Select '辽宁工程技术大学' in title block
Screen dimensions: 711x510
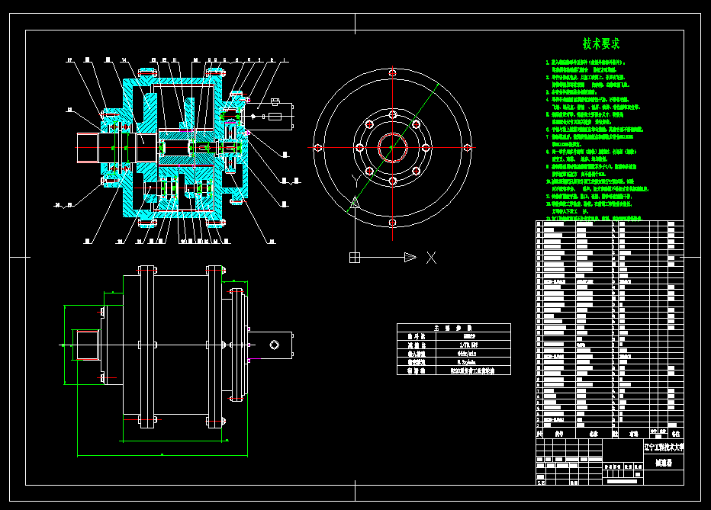pyautogui.click(x=664, y=447)
